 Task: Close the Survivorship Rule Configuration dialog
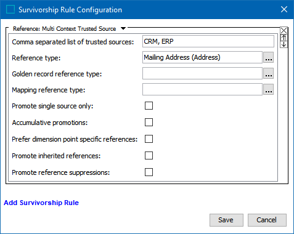pos(284,9)
